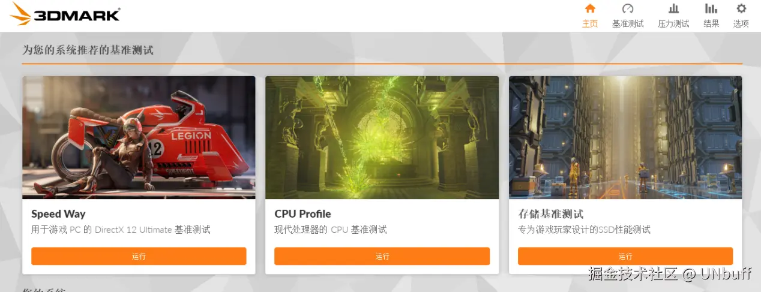Viewport: 761px width, 292px height.
Task: Open the Speed Way motorcycle thumbnail
Action: (139, 137)
